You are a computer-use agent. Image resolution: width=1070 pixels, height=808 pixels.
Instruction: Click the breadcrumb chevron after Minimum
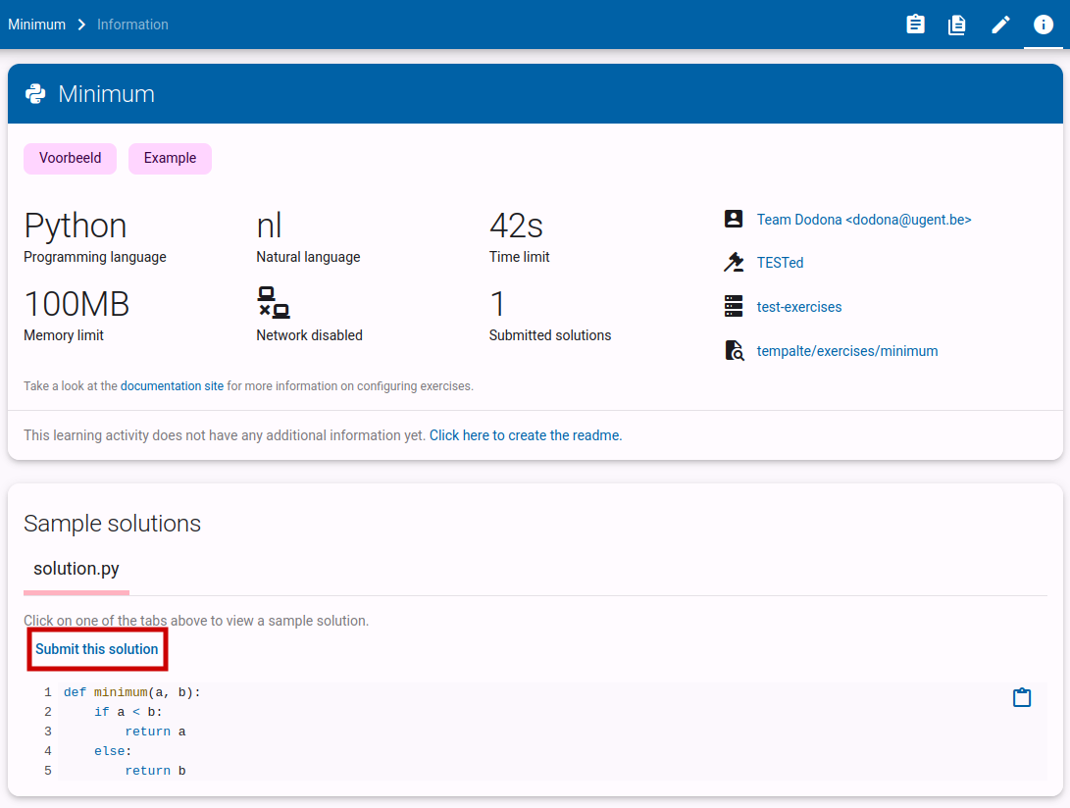pyautogui.click(x=81, y=25)
